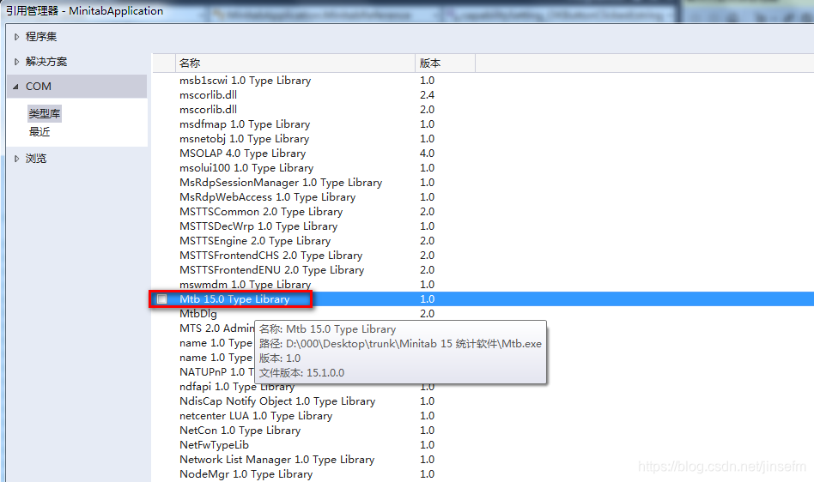Collapse the COM section

pyautogui.click(x=15, y=87)
